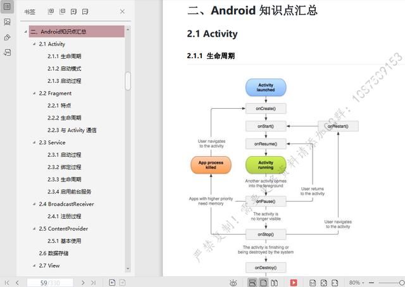Enable continuous scrolling layout
405x287 pixels.
pos(252,283)
